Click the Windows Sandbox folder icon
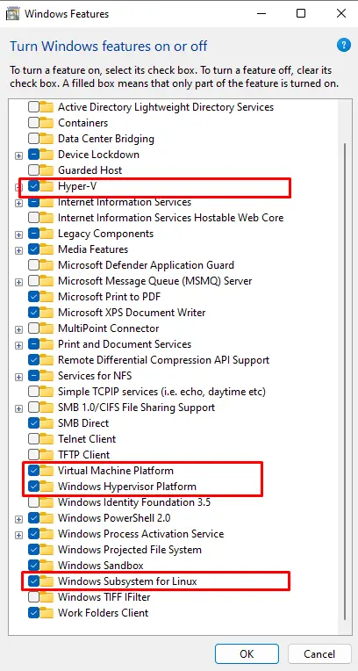358x671 pixels. click(47, 566)
